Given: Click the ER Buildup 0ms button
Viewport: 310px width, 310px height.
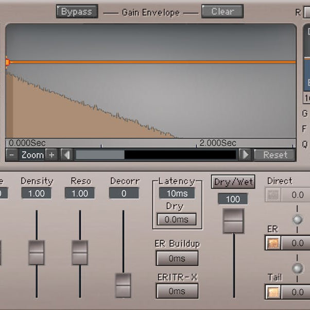Looking at the screenshot, I should click(177, 258).
